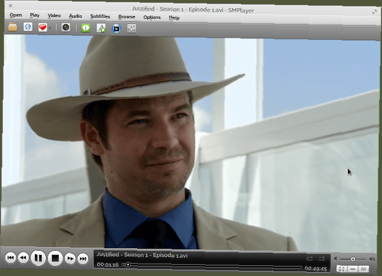Toggle repeat in the display panel
The height and width of the screenshot is (276, 382).
tap(310, 258)
